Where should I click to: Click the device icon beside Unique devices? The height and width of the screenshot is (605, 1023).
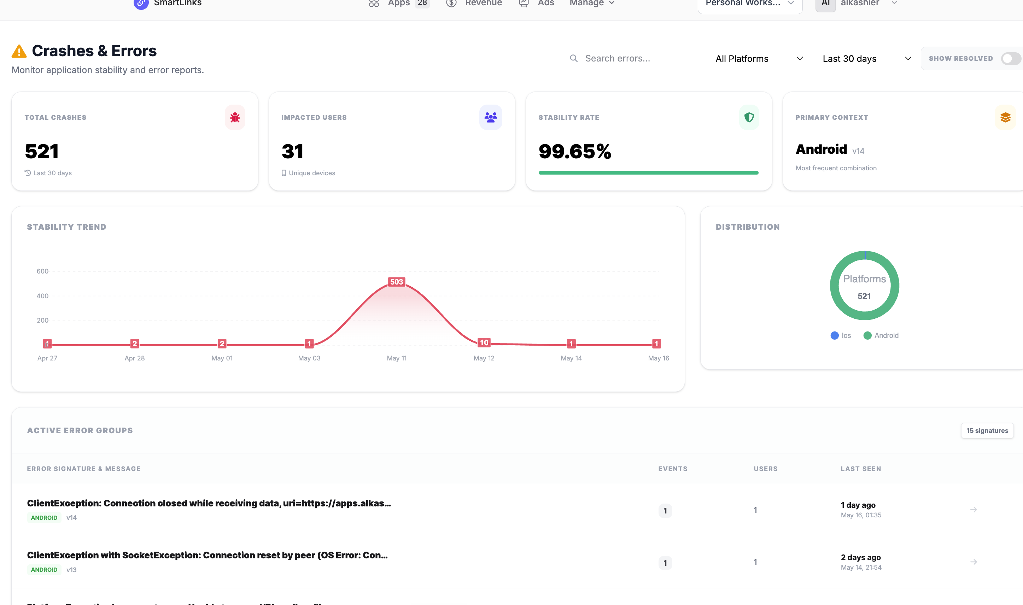[284, 173]
